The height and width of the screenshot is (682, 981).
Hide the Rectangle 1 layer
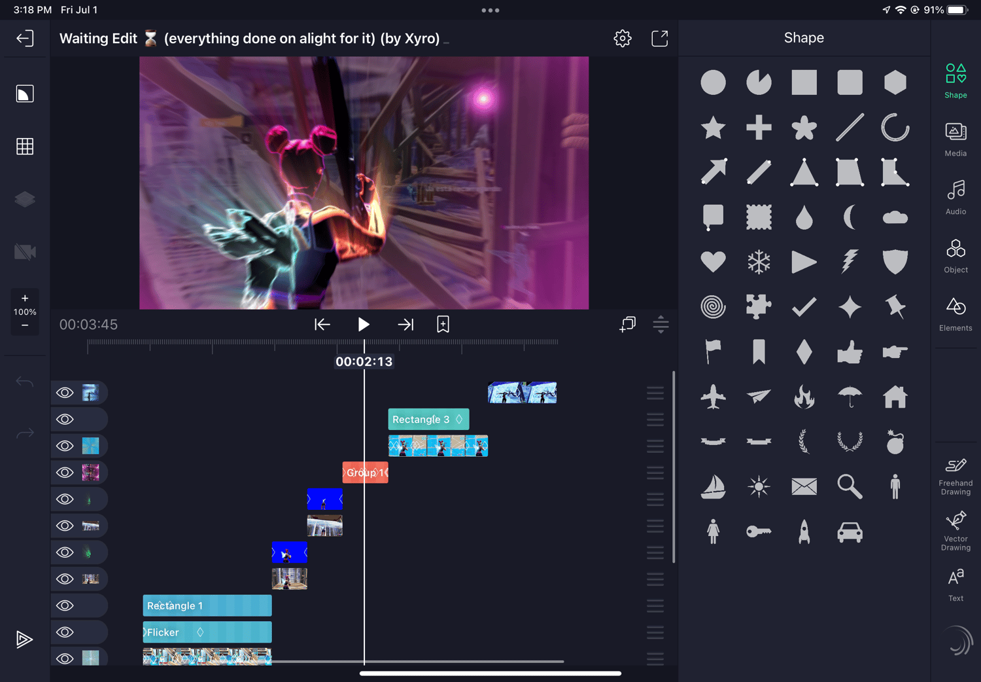tap(65, 605)
